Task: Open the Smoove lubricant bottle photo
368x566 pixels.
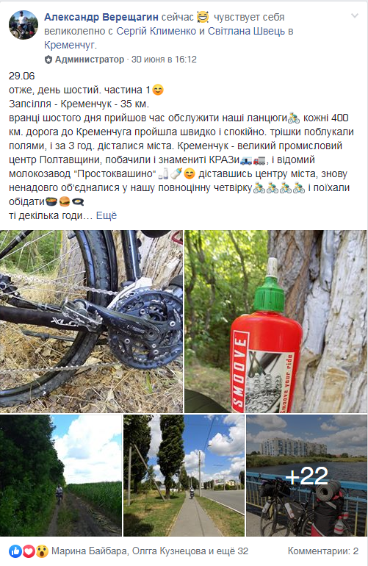Action: tap(275, 321)
